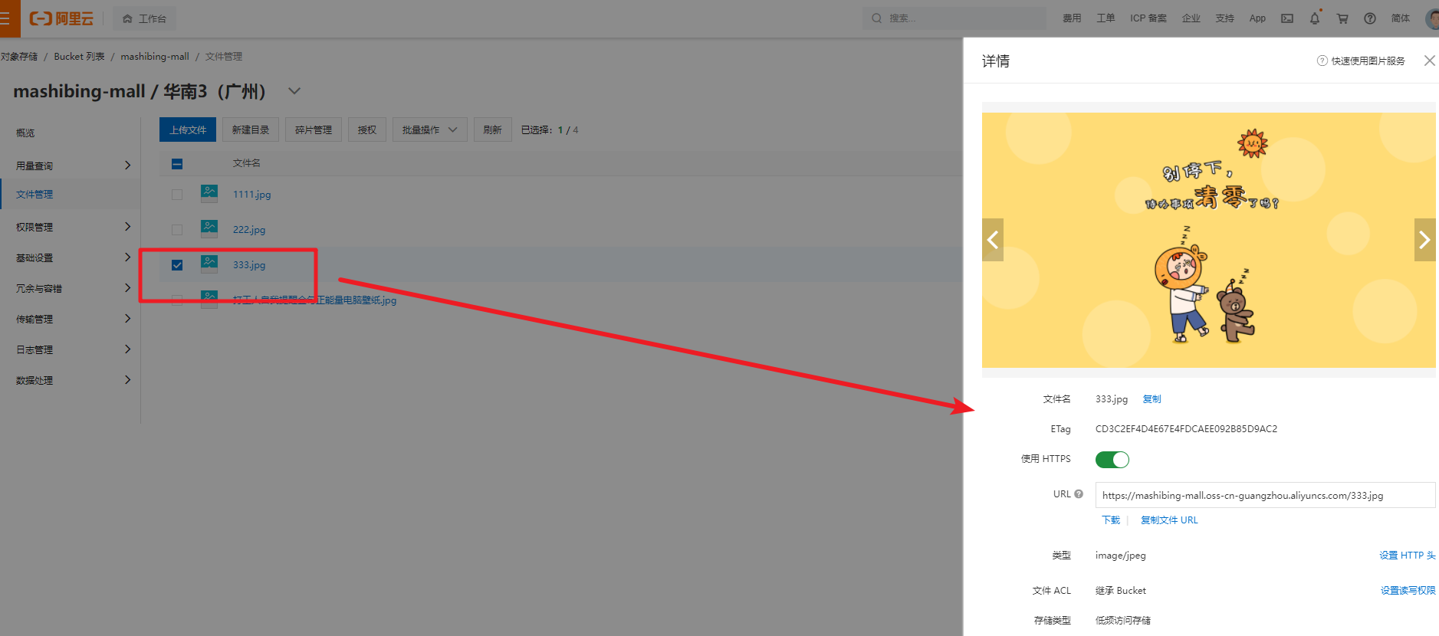Open the help question mark icon

pyautogui.click(x=1370, y=18)
